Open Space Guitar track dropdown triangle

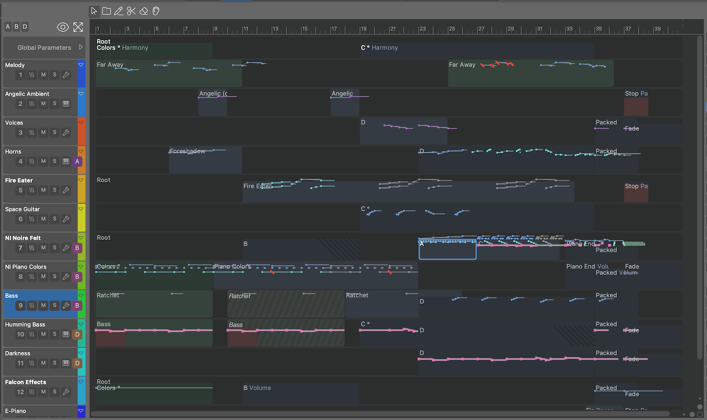click(x=81, y=209)
